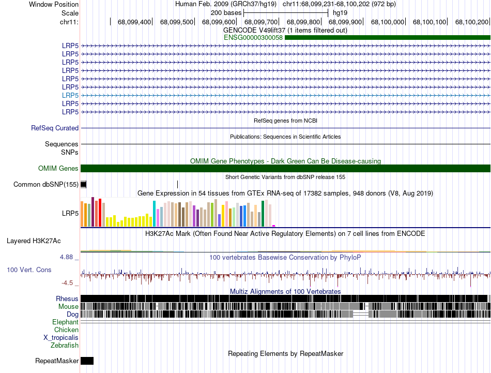The height and width of the screenshot is (373, 491).
Task: Click the 4.88 PhyloP maximum value
Action: click(66, 257)
